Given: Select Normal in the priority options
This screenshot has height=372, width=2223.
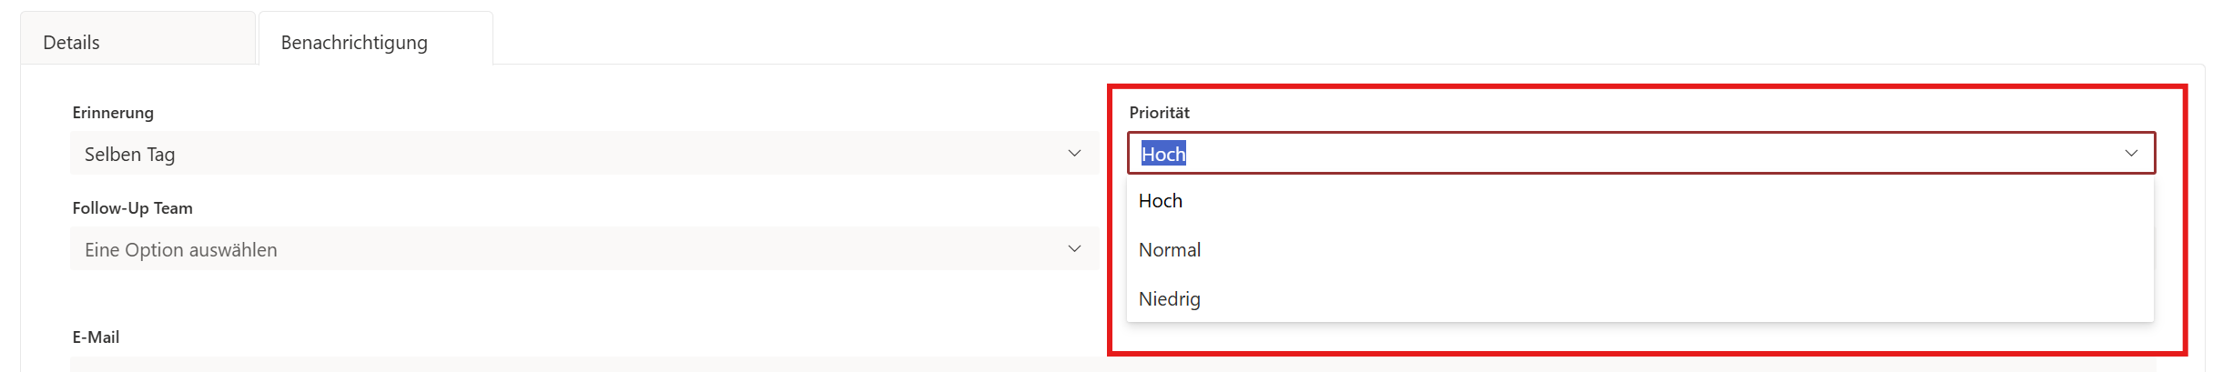Looking at the screenshot, I should pyautogui.click(x=1170, y=250).
